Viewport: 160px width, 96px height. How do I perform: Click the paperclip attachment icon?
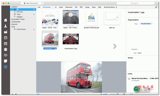point(156,7)
